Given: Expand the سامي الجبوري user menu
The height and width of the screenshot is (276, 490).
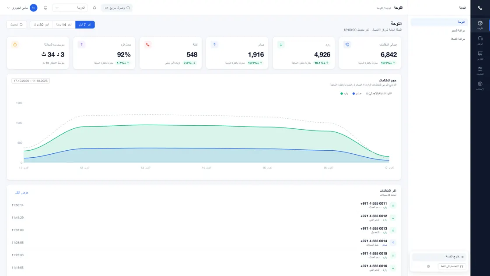Looking at the screenshot, I should [x=22, y=8].
